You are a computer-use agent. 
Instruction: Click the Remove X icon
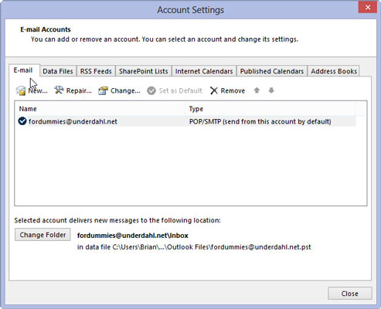click(x=214, y=90)
